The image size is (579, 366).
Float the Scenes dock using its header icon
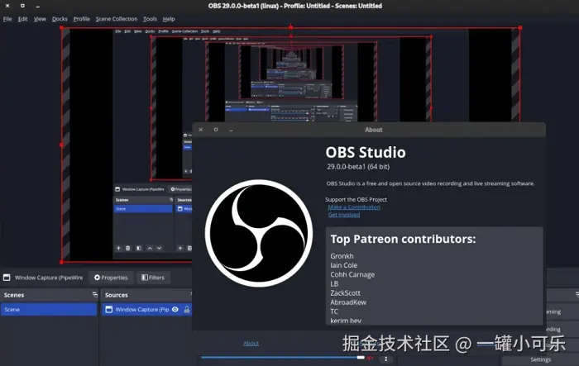(95, 294)
